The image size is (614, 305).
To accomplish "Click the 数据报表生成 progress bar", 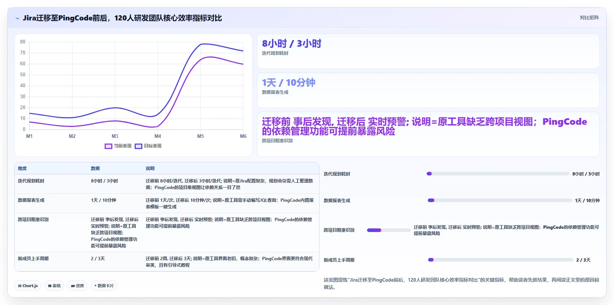I will coord(500,200).
